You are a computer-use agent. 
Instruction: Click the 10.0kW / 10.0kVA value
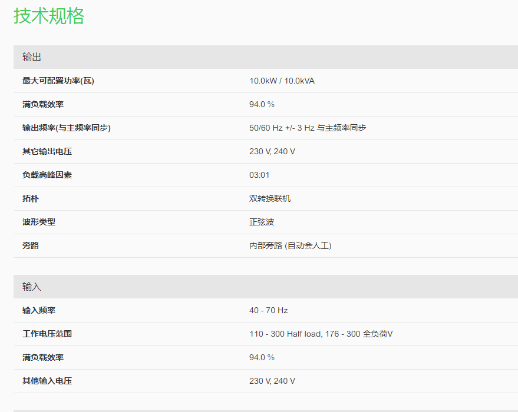coord(282,81)
